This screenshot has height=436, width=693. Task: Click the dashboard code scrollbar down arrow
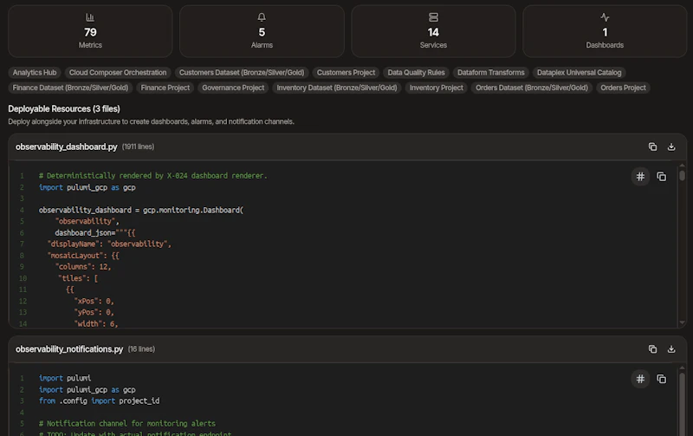coord(682,322)
